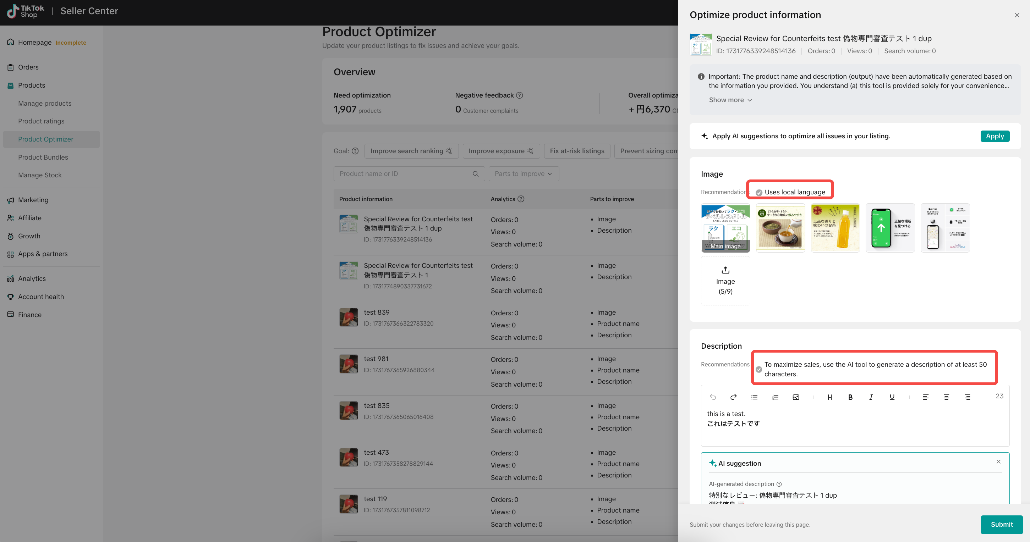
Task: Select Product Optimizer in sidebar
Action: point(51,139)
